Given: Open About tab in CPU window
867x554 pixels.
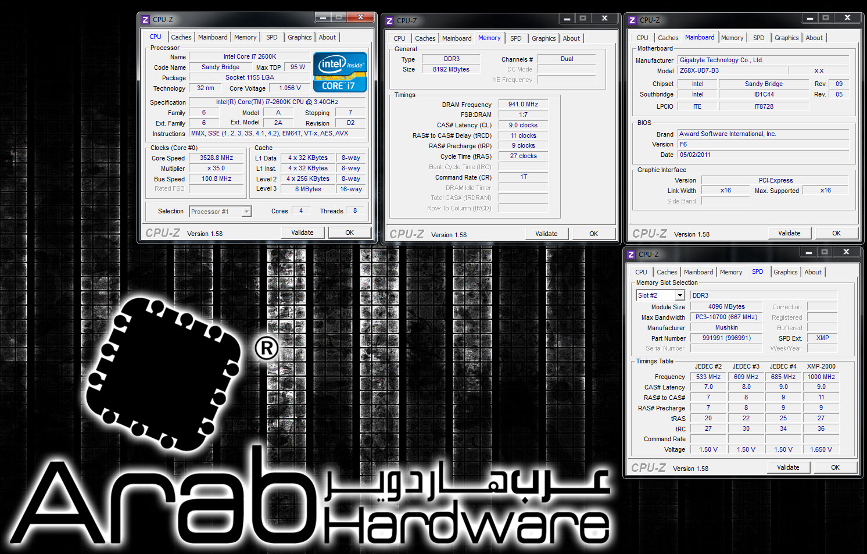Looking at the screenshot, I should [x=327, y=37].
